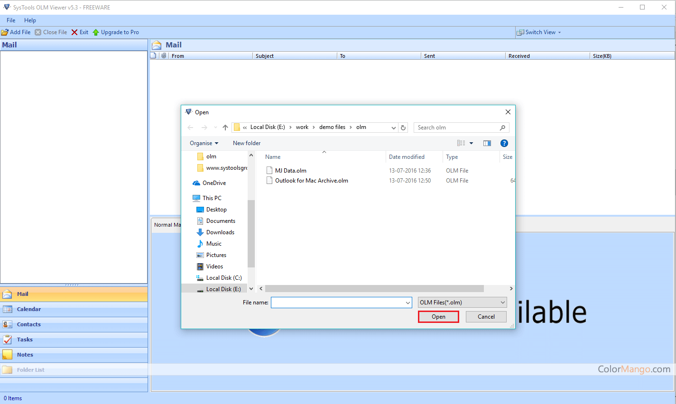Select Pictures in the navigation tree
The height and width of the screenshot is (404, 676).
coord(212,255)
